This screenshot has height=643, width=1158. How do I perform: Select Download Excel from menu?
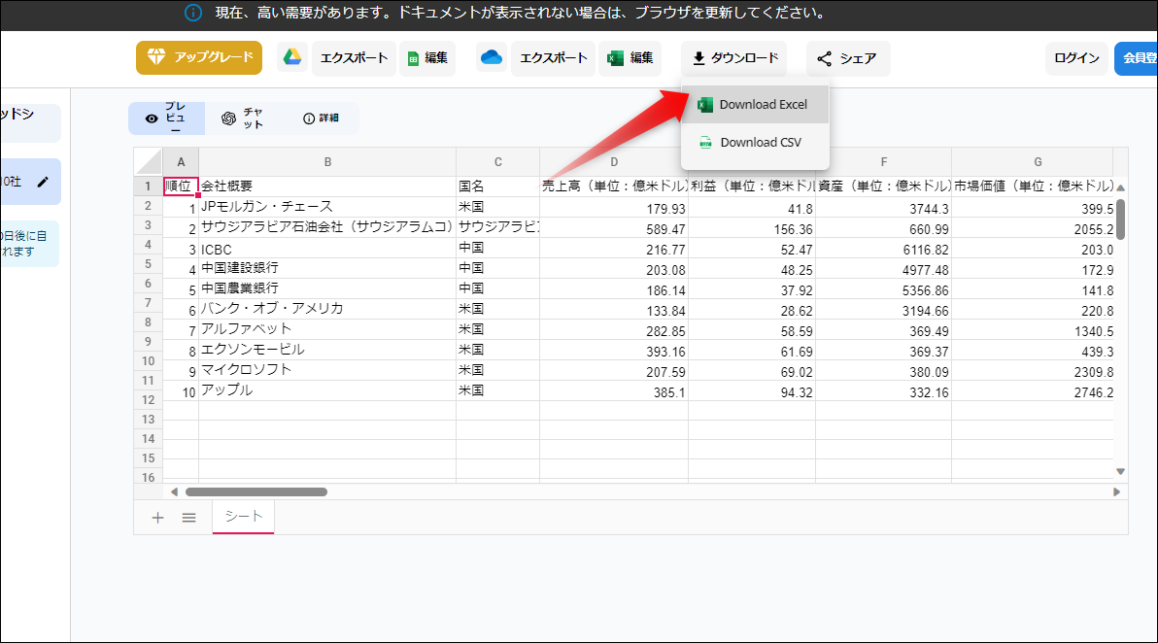[x=755, y=104]
